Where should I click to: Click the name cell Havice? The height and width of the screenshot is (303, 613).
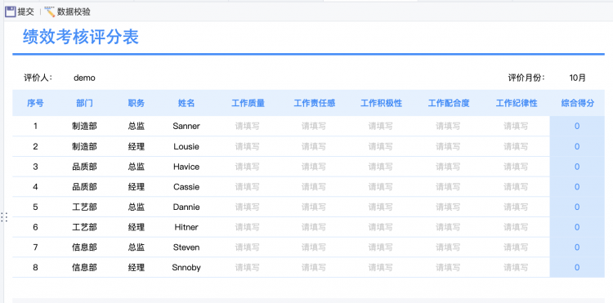[x=186, y=167]
